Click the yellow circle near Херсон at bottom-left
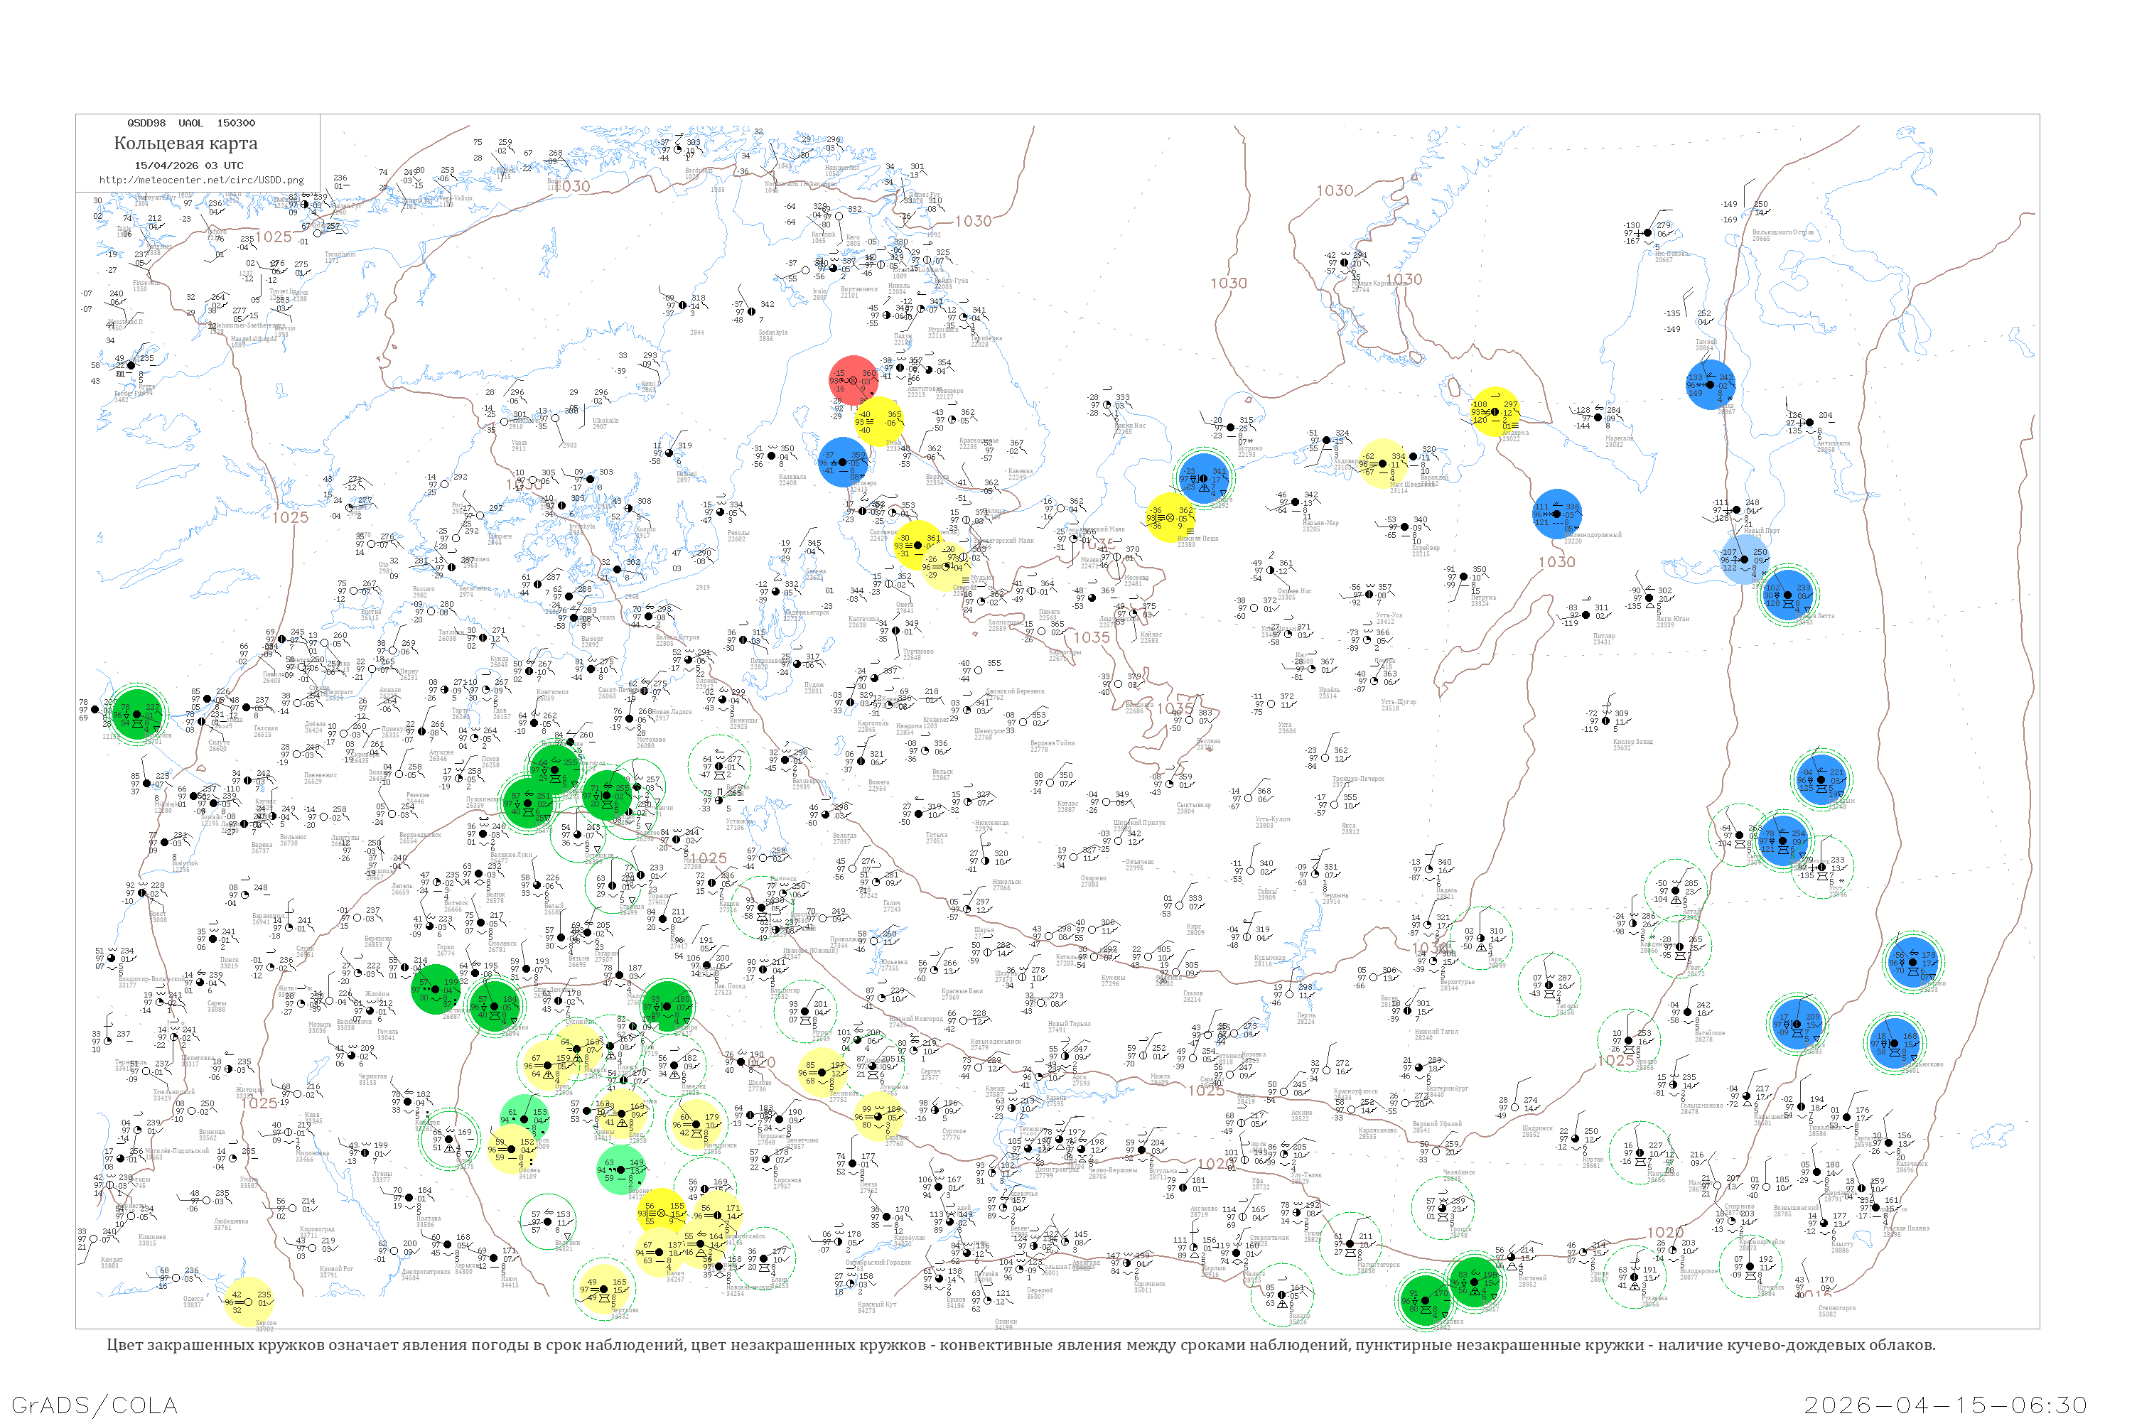The width and height of the screenshot is (2132, 1421). 248,1302
